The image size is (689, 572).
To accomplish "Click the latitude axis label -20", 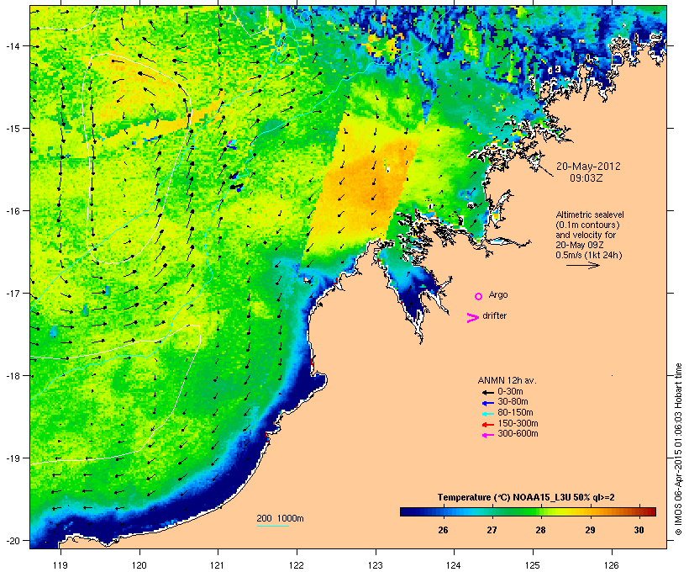I will tap(13, 541).
